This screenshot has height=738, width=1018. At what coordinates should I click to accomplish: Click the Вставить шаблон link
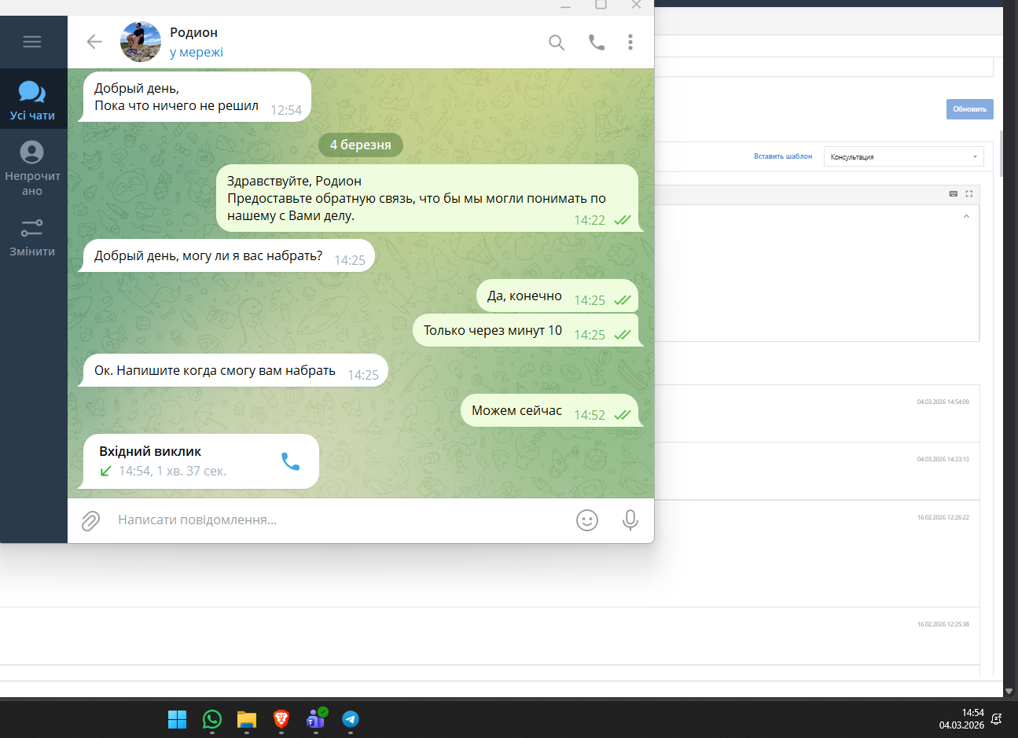(783, 156)
